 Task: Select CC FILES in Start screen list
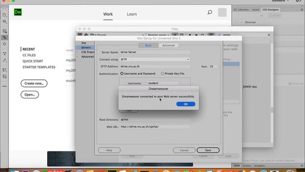[29, 55]
